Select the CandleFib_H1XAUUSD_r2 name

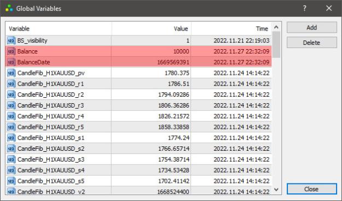click(50, 94)
